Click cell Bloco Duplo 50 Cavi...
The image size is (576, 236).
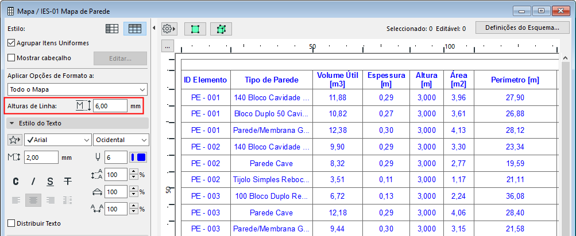(x=272, y=113)
